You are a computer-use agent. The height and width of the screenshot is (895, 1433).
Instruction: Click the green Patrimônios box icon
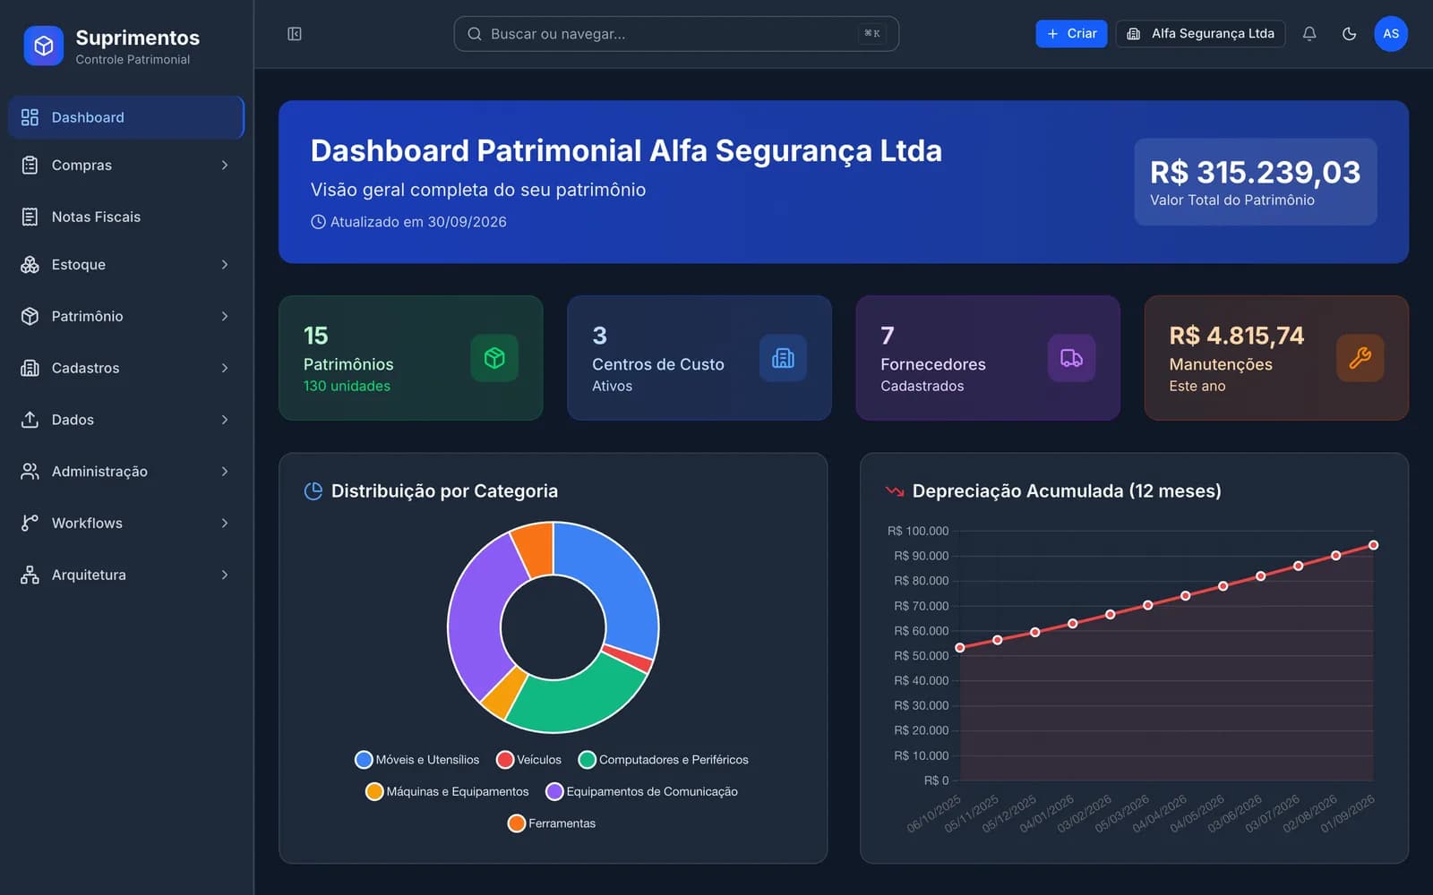pos(494,358)
